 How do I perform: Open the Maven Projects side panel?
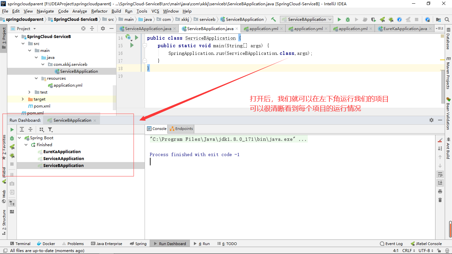(x=448, y=72)
